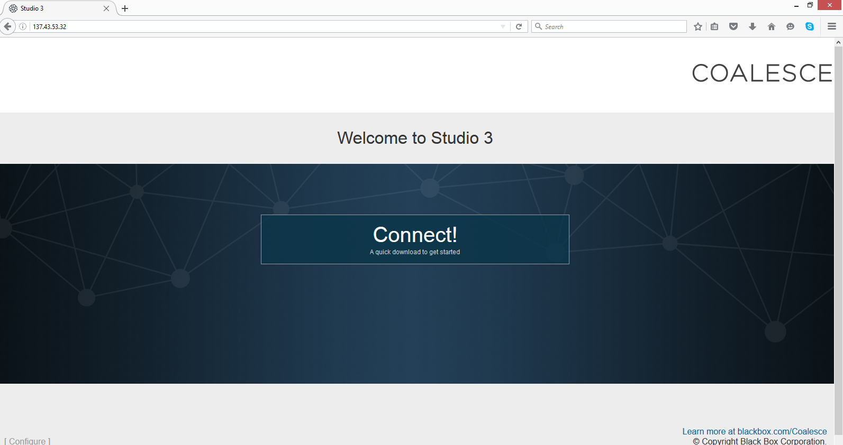Click the COALESCE logo
Viewport: 843px width, 445px height.
coord(762,73)
